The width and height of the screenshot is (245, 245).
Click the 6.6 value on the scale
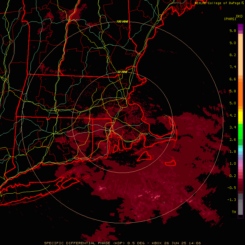click(x=233, y=79)
